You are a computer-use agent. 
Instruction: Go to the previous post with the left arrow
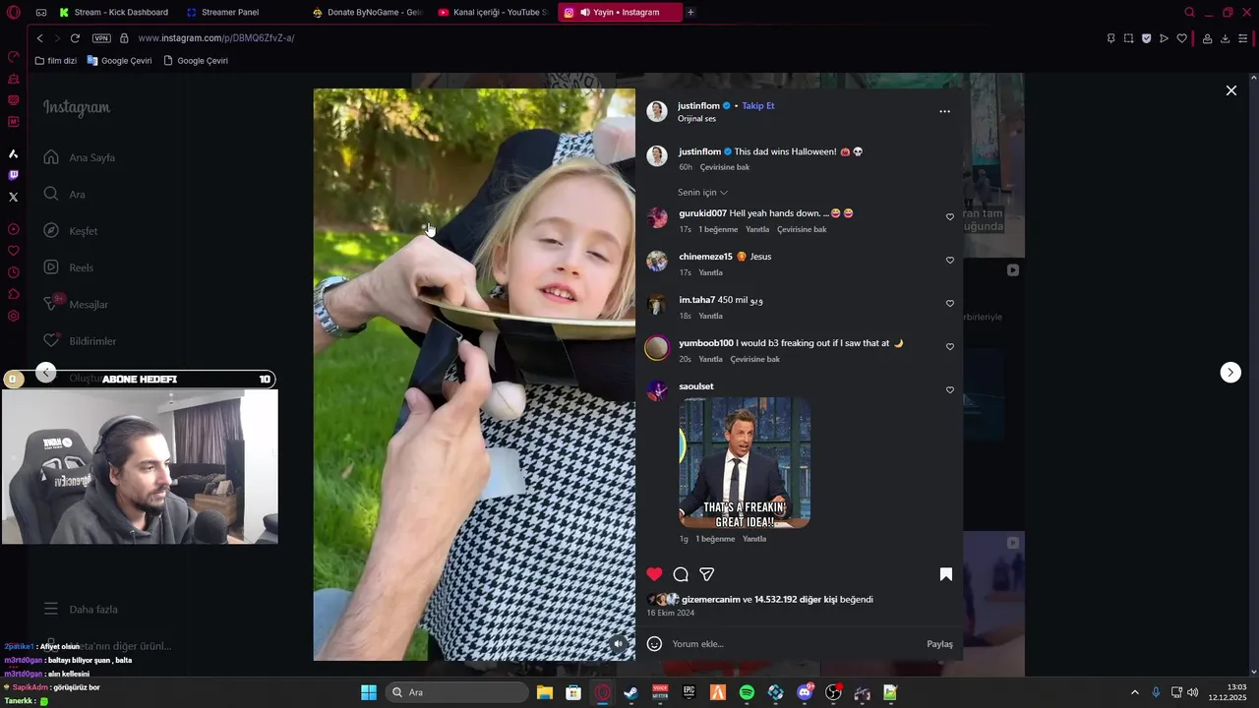click(46, 372)
